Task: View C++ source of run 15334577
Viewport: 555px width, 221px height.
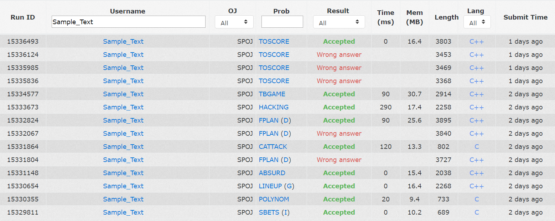Action: (x=477, y=94)
